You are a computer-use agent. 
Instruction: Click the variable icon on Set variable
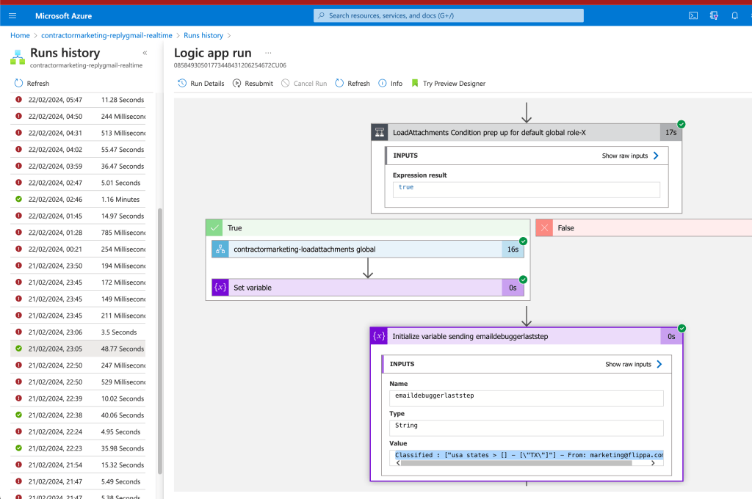point(220,288)
